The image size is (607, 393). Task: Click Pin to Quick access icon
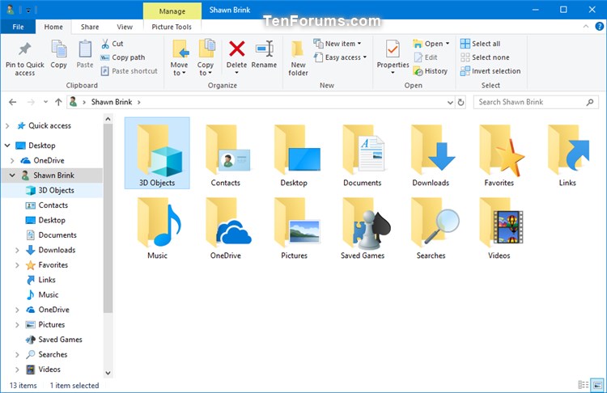(25, 49)
